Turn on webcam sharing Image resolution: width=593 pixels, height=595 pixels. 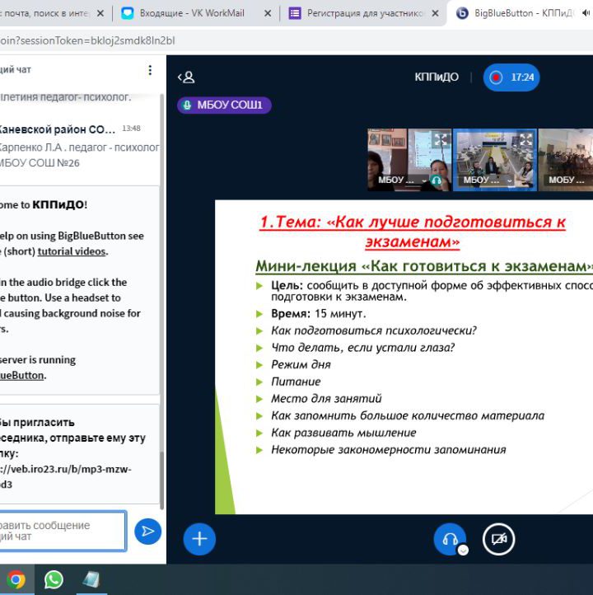pyautogui.click(x=498, y=539)
